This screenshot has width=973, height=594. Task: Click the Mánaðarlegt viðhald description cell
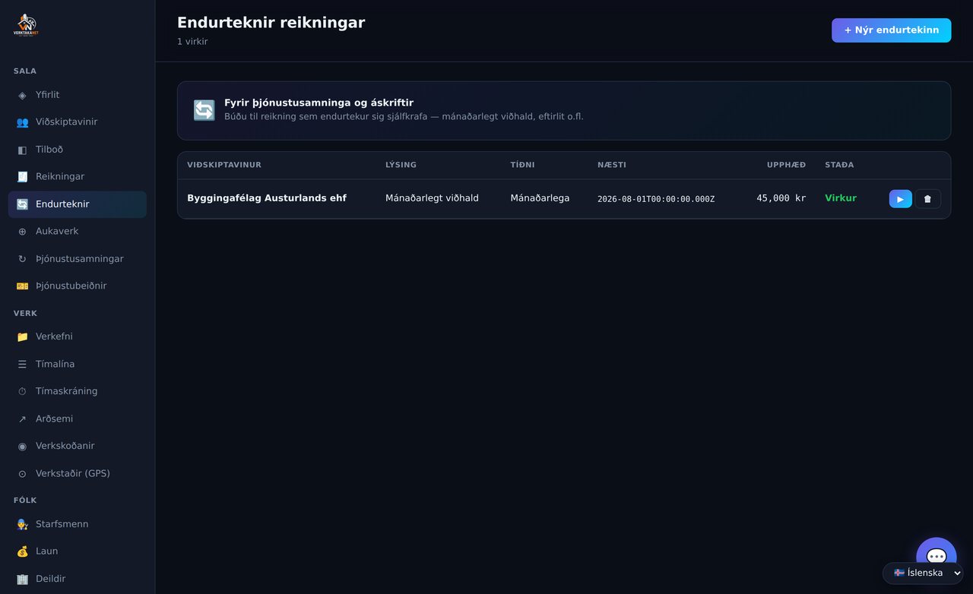pyautogui.click(x=432, y=198)
